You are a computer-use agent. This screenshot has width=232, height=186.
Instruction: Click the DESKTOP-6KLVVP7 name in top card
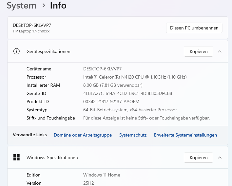coord(32,25)
